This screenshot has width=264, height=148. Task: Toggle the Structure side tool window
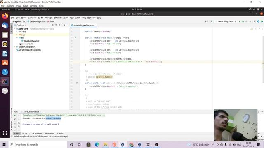click(x=12, y=112)
